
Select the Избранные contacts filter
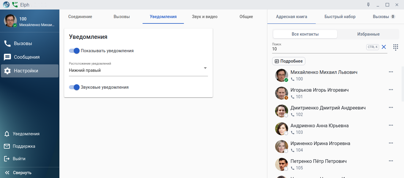(x=368, y=34)
